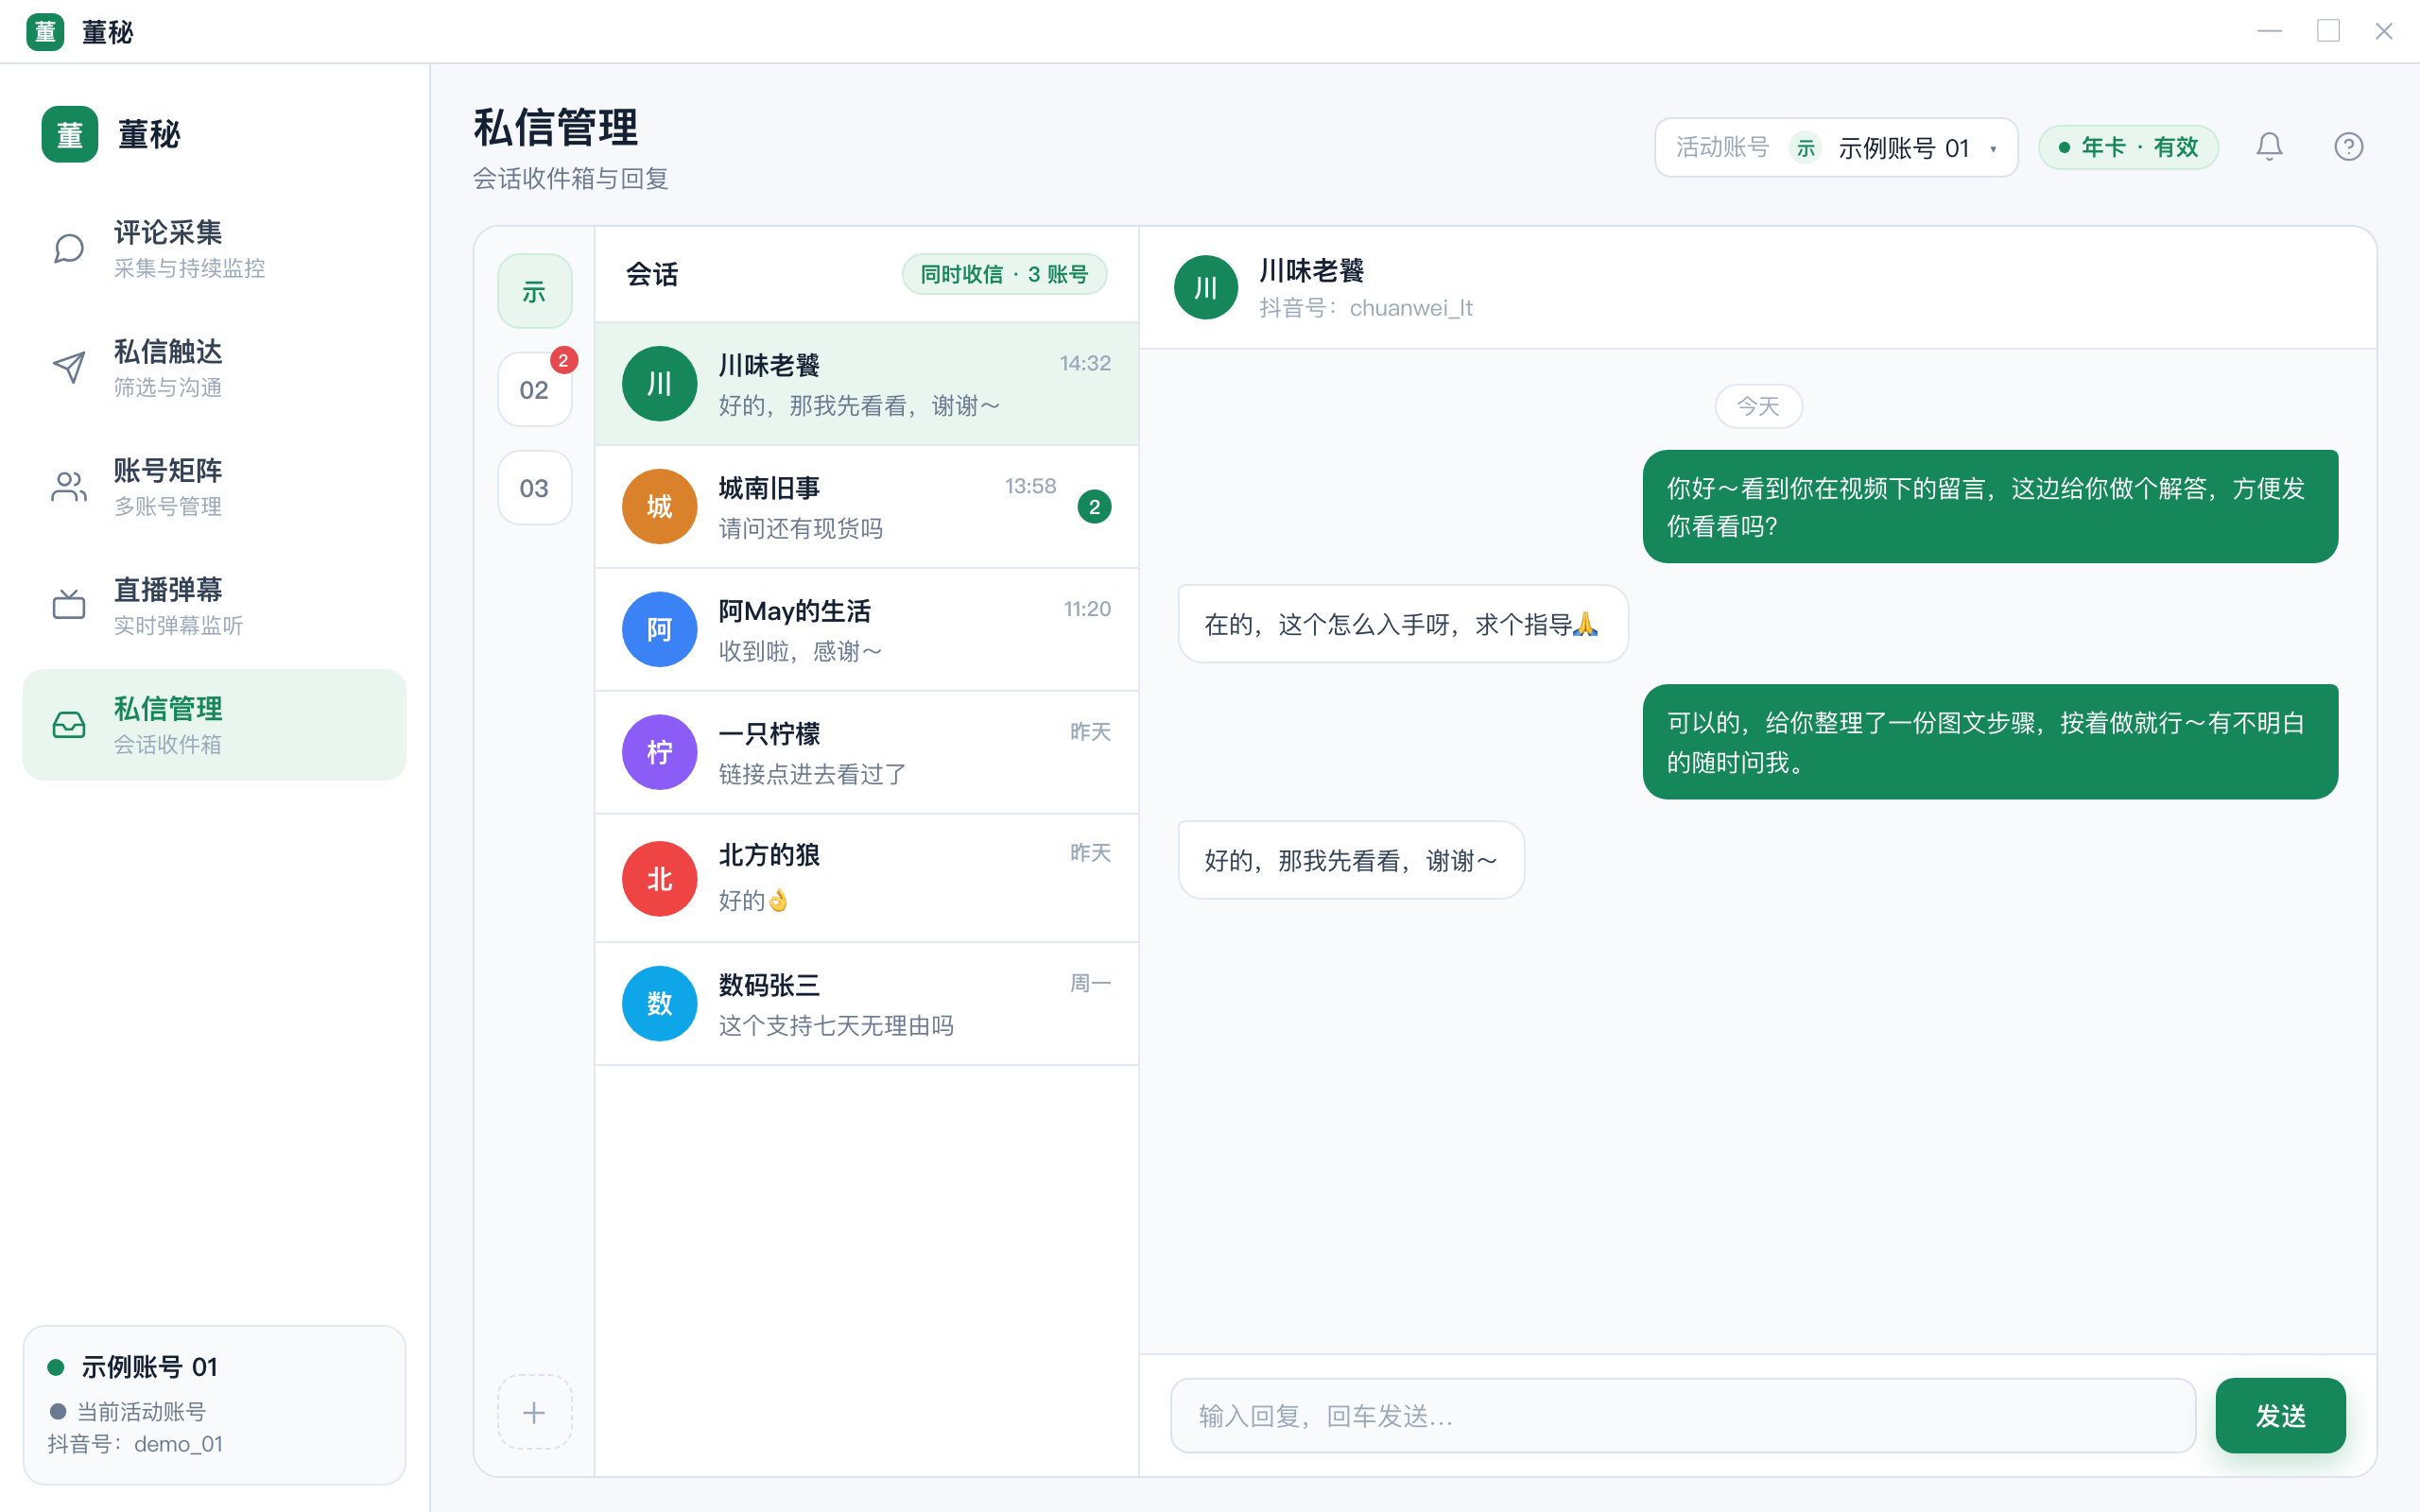Click the 柠 avatar of 一只柠檬
This screenshot has height=1512, width=2420.
659,752
